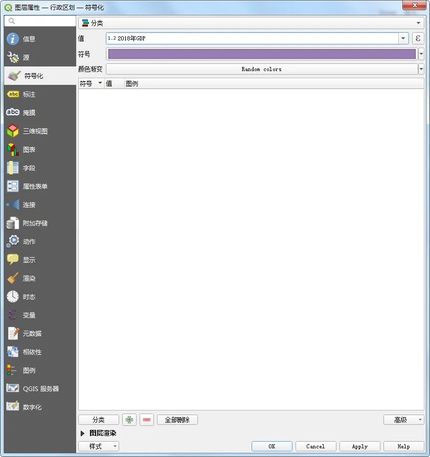
Task: Click the Apply button
Action: 360,446
